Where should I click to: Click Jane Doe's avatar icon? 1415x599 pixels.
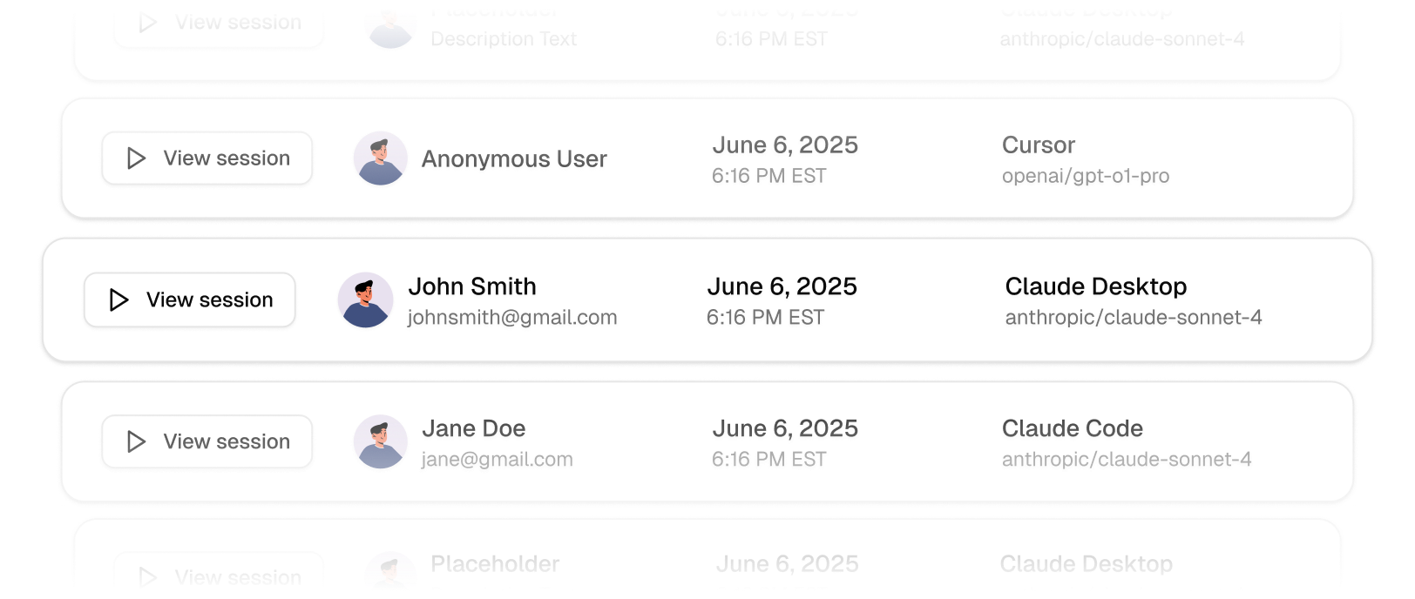coord(381,441)
